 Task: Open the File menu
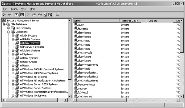pyautogui.click(x=5, y=9)
